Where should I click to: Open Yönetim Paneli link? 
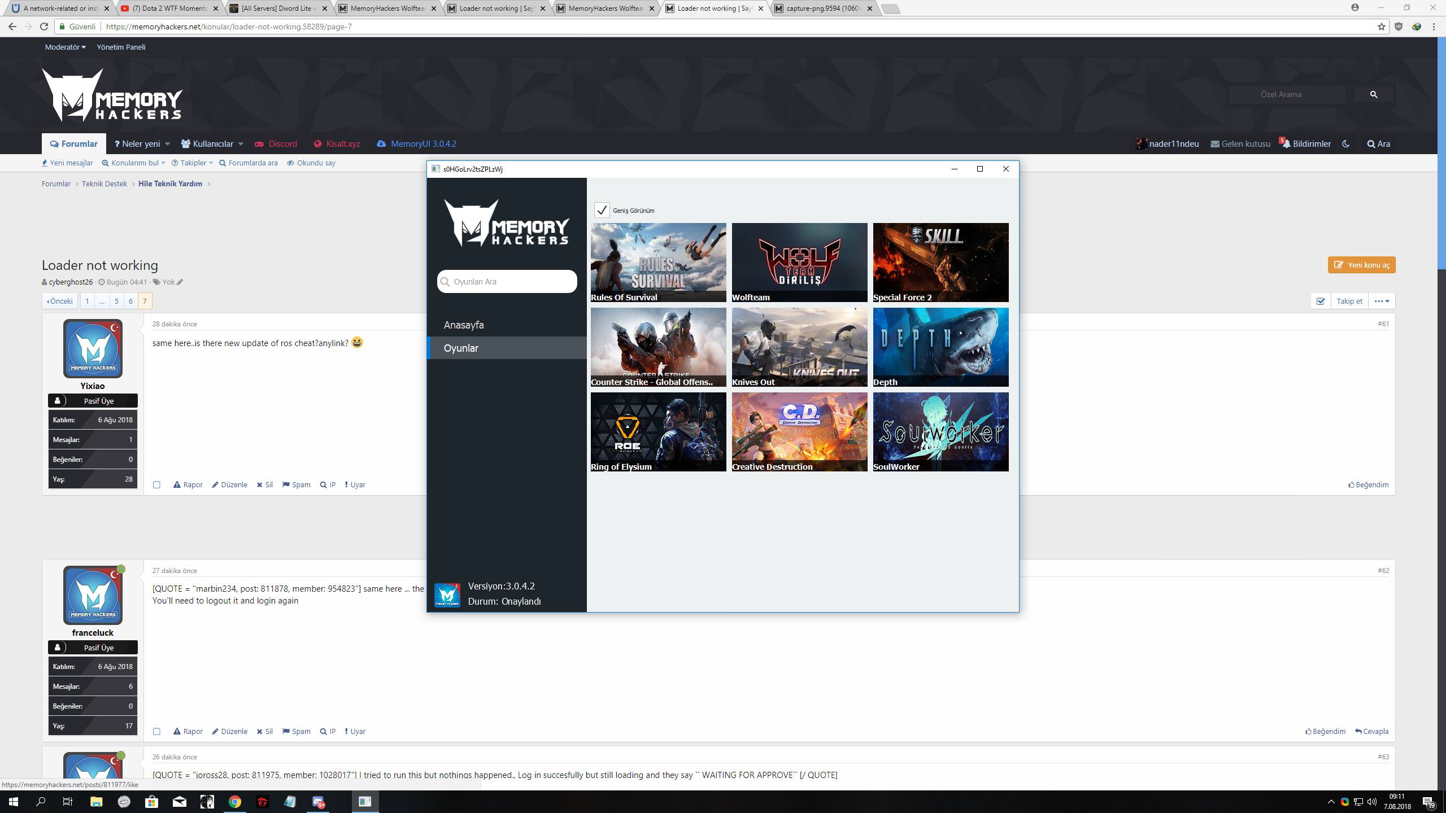[121, 47]
